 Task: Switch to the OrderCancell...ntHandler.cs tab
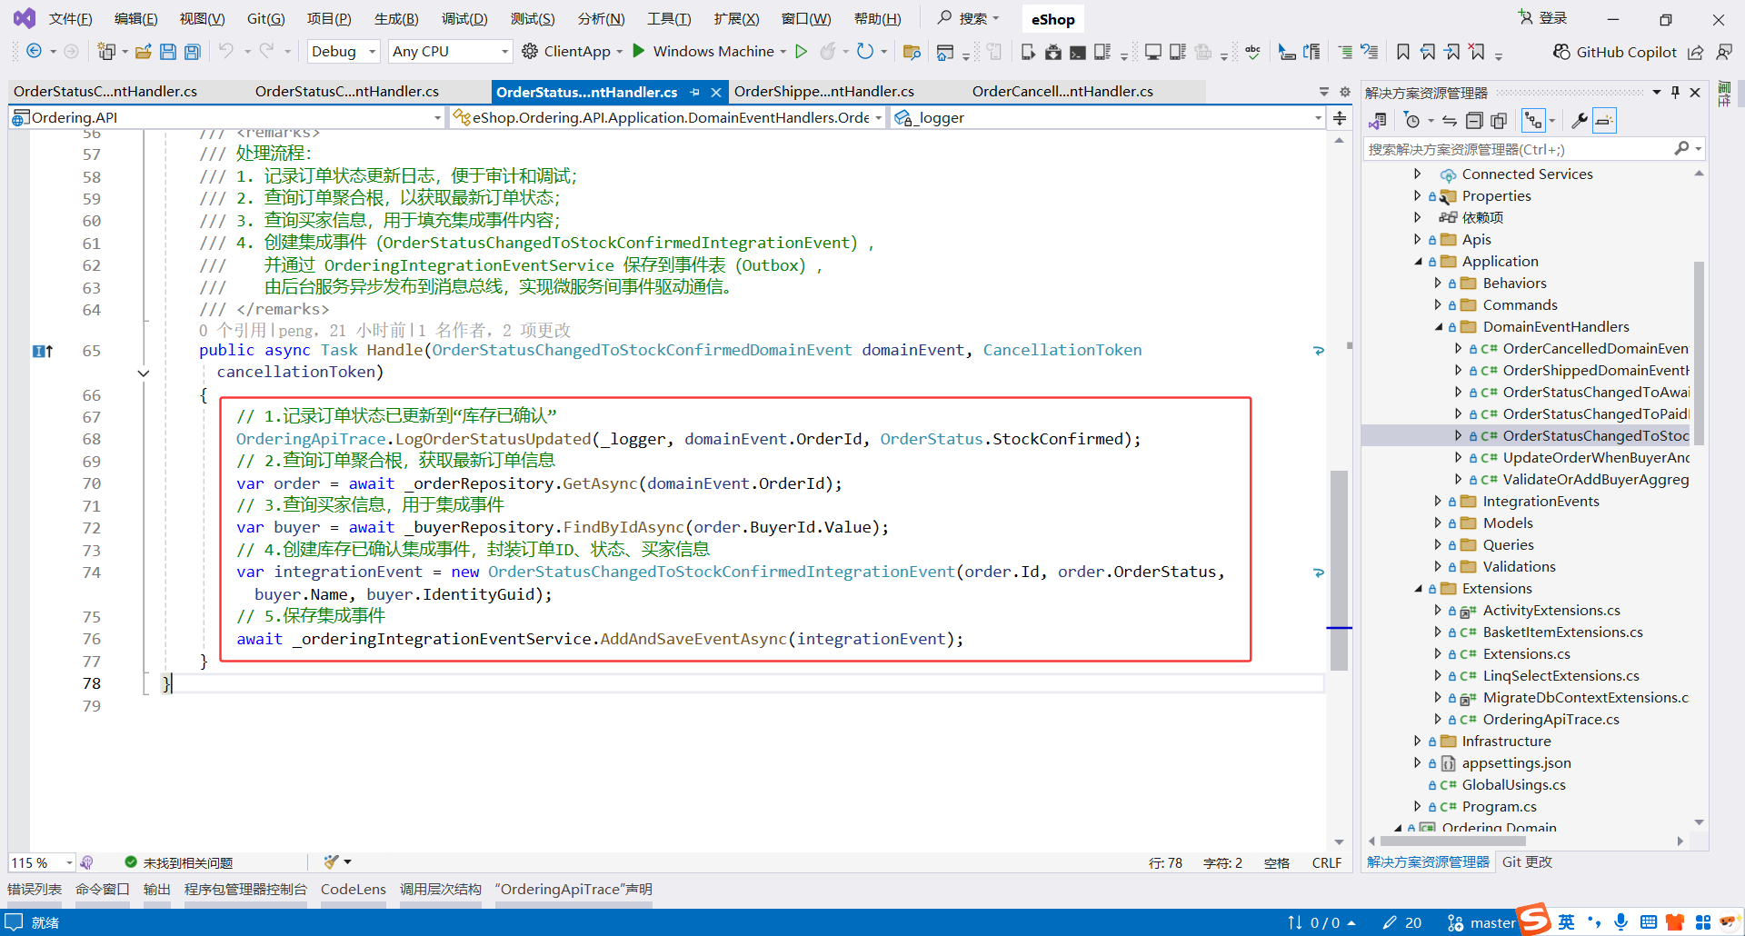[x=1062, y=92]
